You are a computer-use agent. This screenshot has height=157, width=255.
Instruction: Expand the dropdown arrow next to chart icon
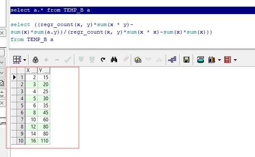pos(219,60)
